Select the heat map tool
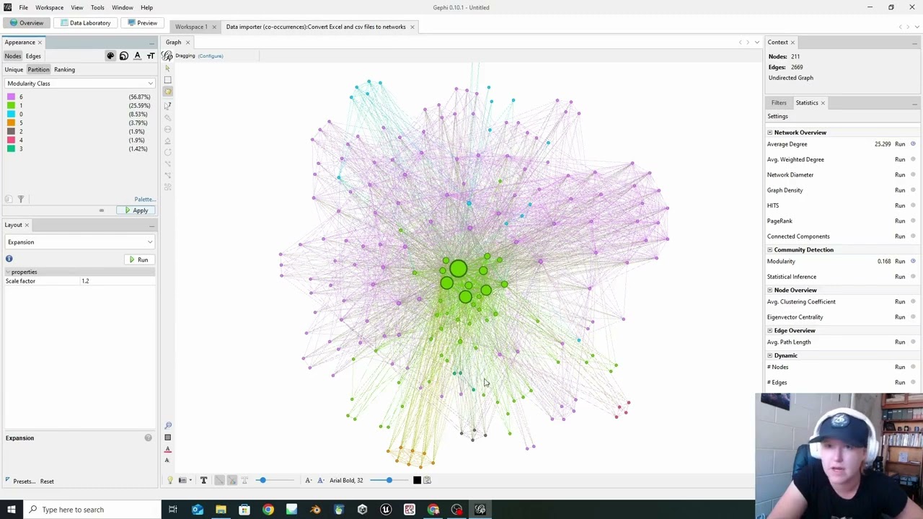 [168, 187]
